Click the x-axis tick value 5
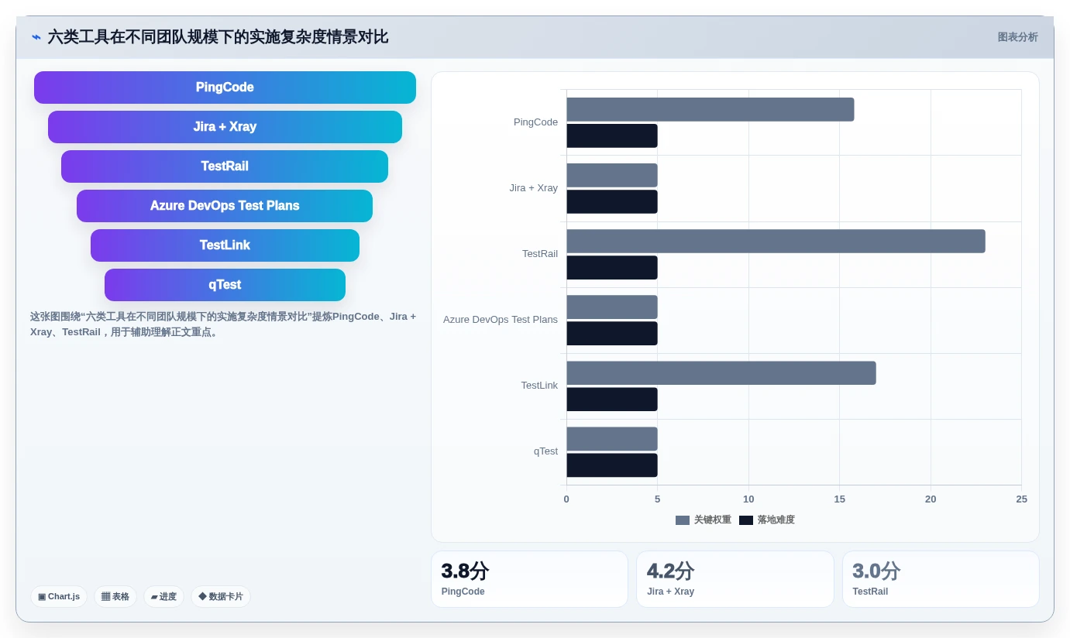 [658, 499]
